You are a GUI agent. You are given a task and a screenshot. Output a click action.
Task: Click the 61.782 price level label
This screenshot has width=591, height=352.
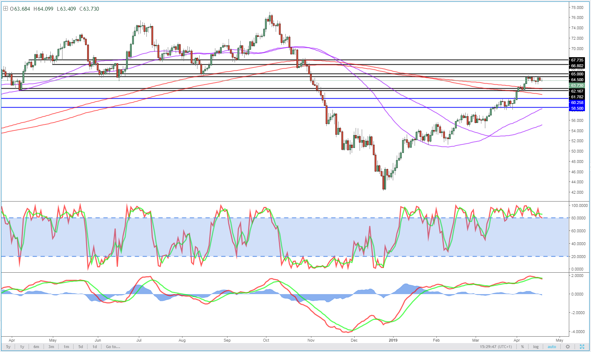pyautogui.click(x=577, y=97)
